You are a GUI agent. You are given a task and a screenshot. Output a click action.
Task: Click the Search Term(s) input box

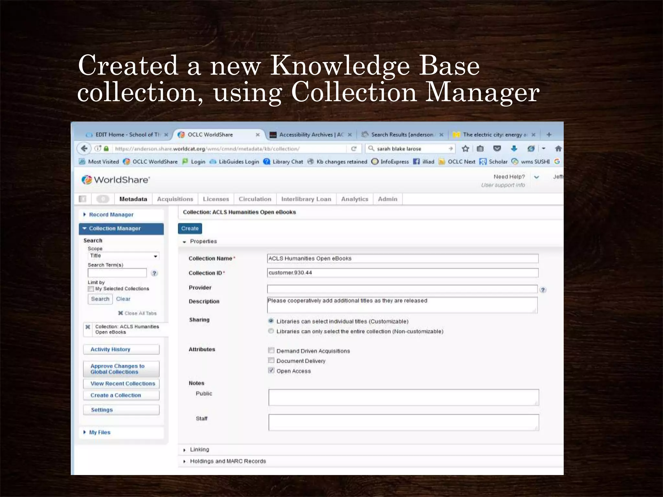(117, 273)
